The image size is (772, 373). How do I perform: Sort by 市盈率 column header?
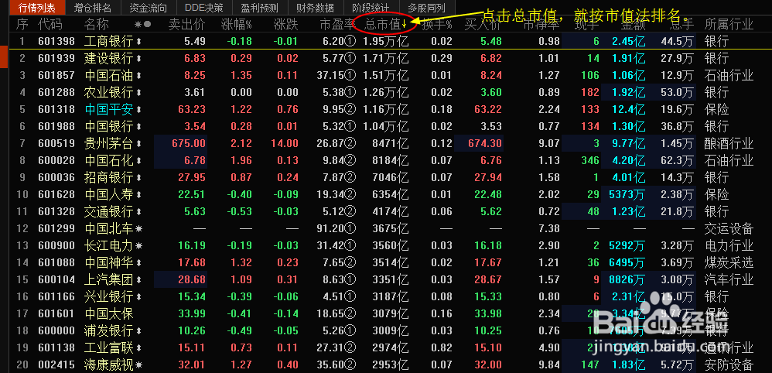click(336, 24)
